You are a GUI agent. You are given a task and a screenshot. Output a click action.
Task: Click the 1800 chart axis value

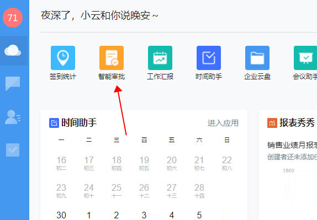(288, 171)
